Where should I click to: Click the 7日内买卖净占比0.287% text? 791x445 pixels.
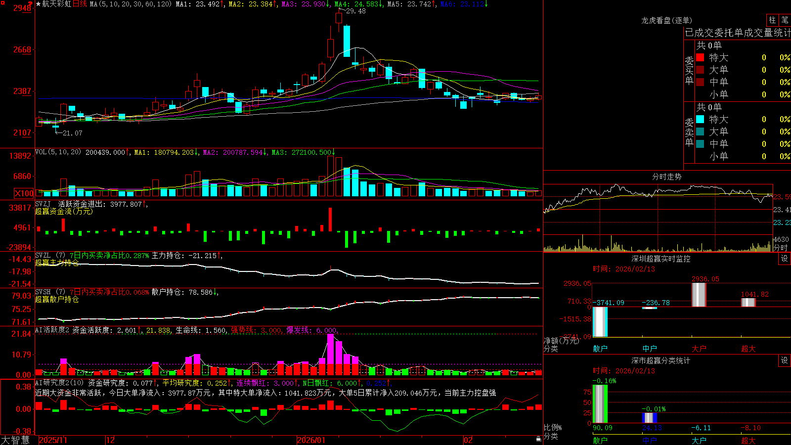pos(109,256)
